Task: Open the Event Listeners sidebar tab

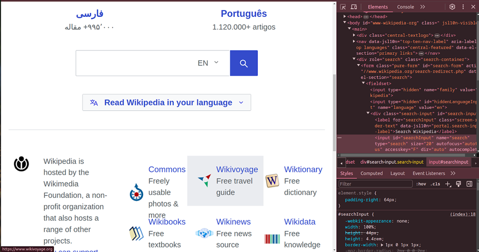Action: pyautogui.click(x=429, y=173)
